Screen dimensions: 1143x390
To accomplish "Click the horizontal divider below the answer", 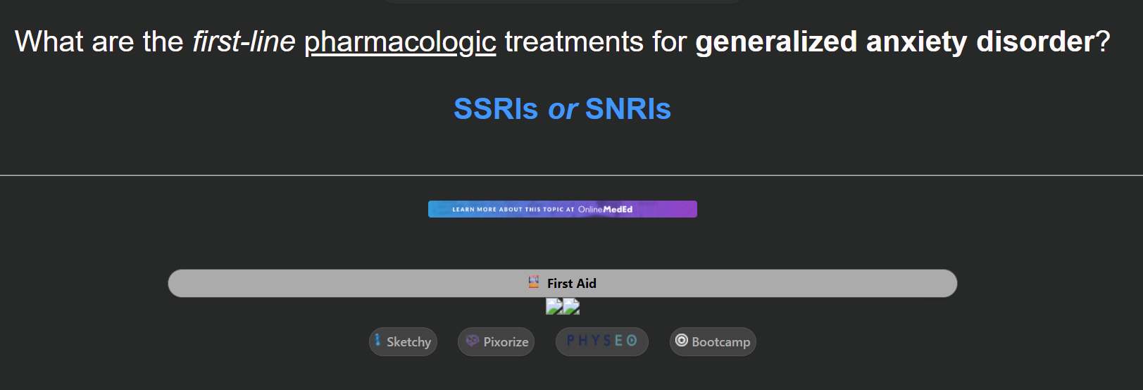I will point(571,175).
